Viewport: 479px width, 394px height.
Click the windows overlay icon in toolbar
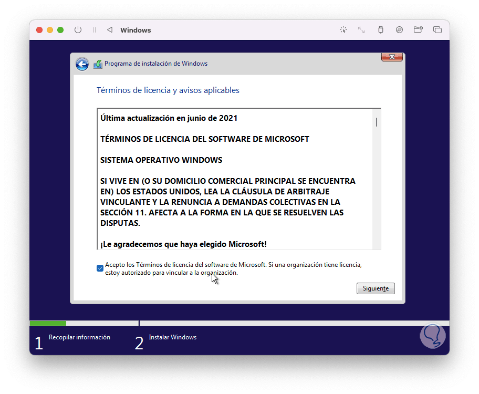pos(438,29)
